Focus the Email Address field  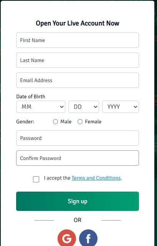[78, 80]
